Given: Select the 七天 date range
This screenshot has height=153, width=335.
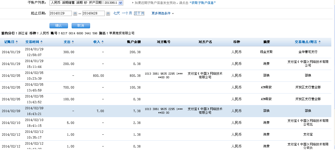Looking at the screenshot, I should pos(116,13).
